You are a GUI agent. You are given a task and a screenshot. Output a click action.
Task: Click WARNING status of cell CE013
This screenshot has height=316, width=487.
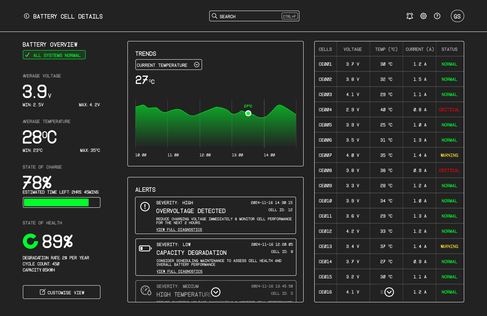449,246
